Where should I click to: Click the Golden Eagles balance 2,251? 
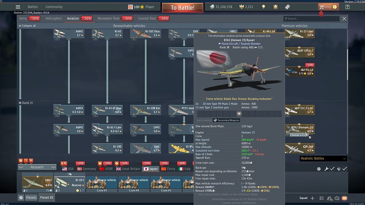click(x=246, y=7)
